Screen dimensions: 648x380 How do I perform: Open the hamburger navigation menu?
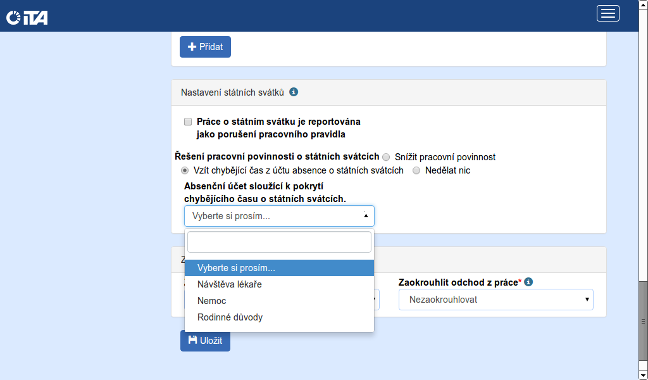click(x=607, y=13)
